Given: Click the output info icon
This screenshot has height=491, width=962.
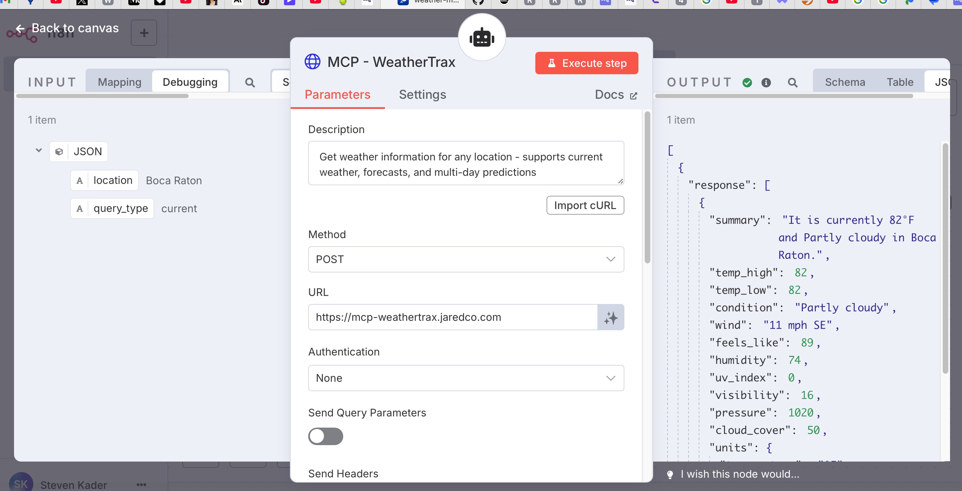Looking at the screenshot, I should click(766, 82).
